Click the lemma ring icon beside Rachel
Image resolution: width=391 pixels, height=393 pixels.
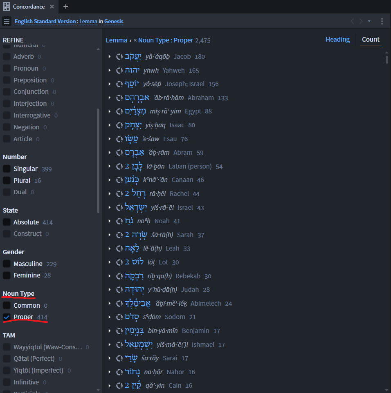point(119,194)
